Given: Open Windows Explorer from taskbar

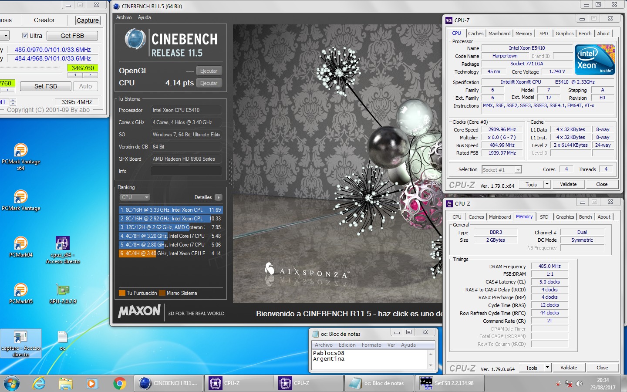Looking at the screenshot, I should tap(65, 383).
